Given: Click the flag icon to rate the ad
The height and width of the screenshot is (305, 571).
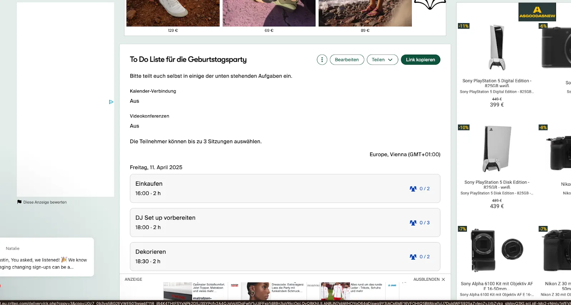Looking at the screenshot, I should pos(19,202).
